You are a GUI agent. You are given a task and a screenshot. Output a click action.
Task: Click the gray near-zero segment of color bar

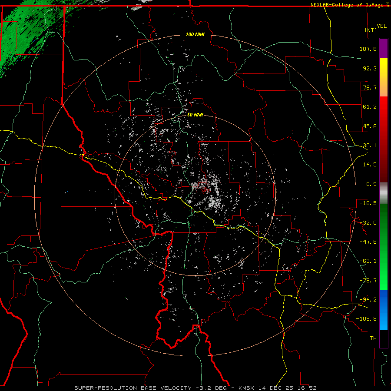[x=384, y=193]
